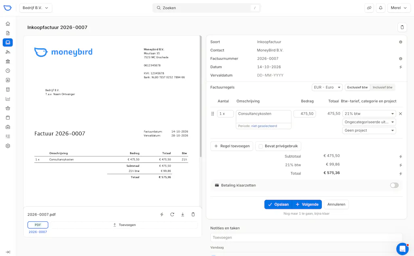The height and width of the screenshot is (256, 414).
Task: Open the checklist tasks icon in sidebar
Action: click(x=8, y=136)
